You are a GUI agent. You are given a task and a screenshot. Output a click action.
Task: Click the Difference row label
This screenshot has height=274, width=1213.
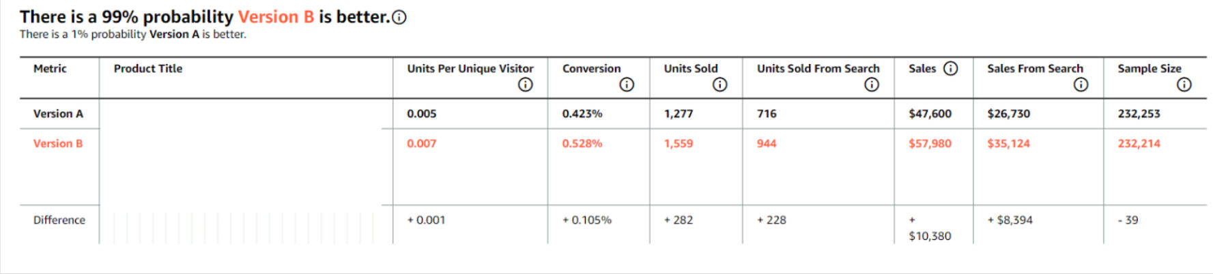pos(59,220)
